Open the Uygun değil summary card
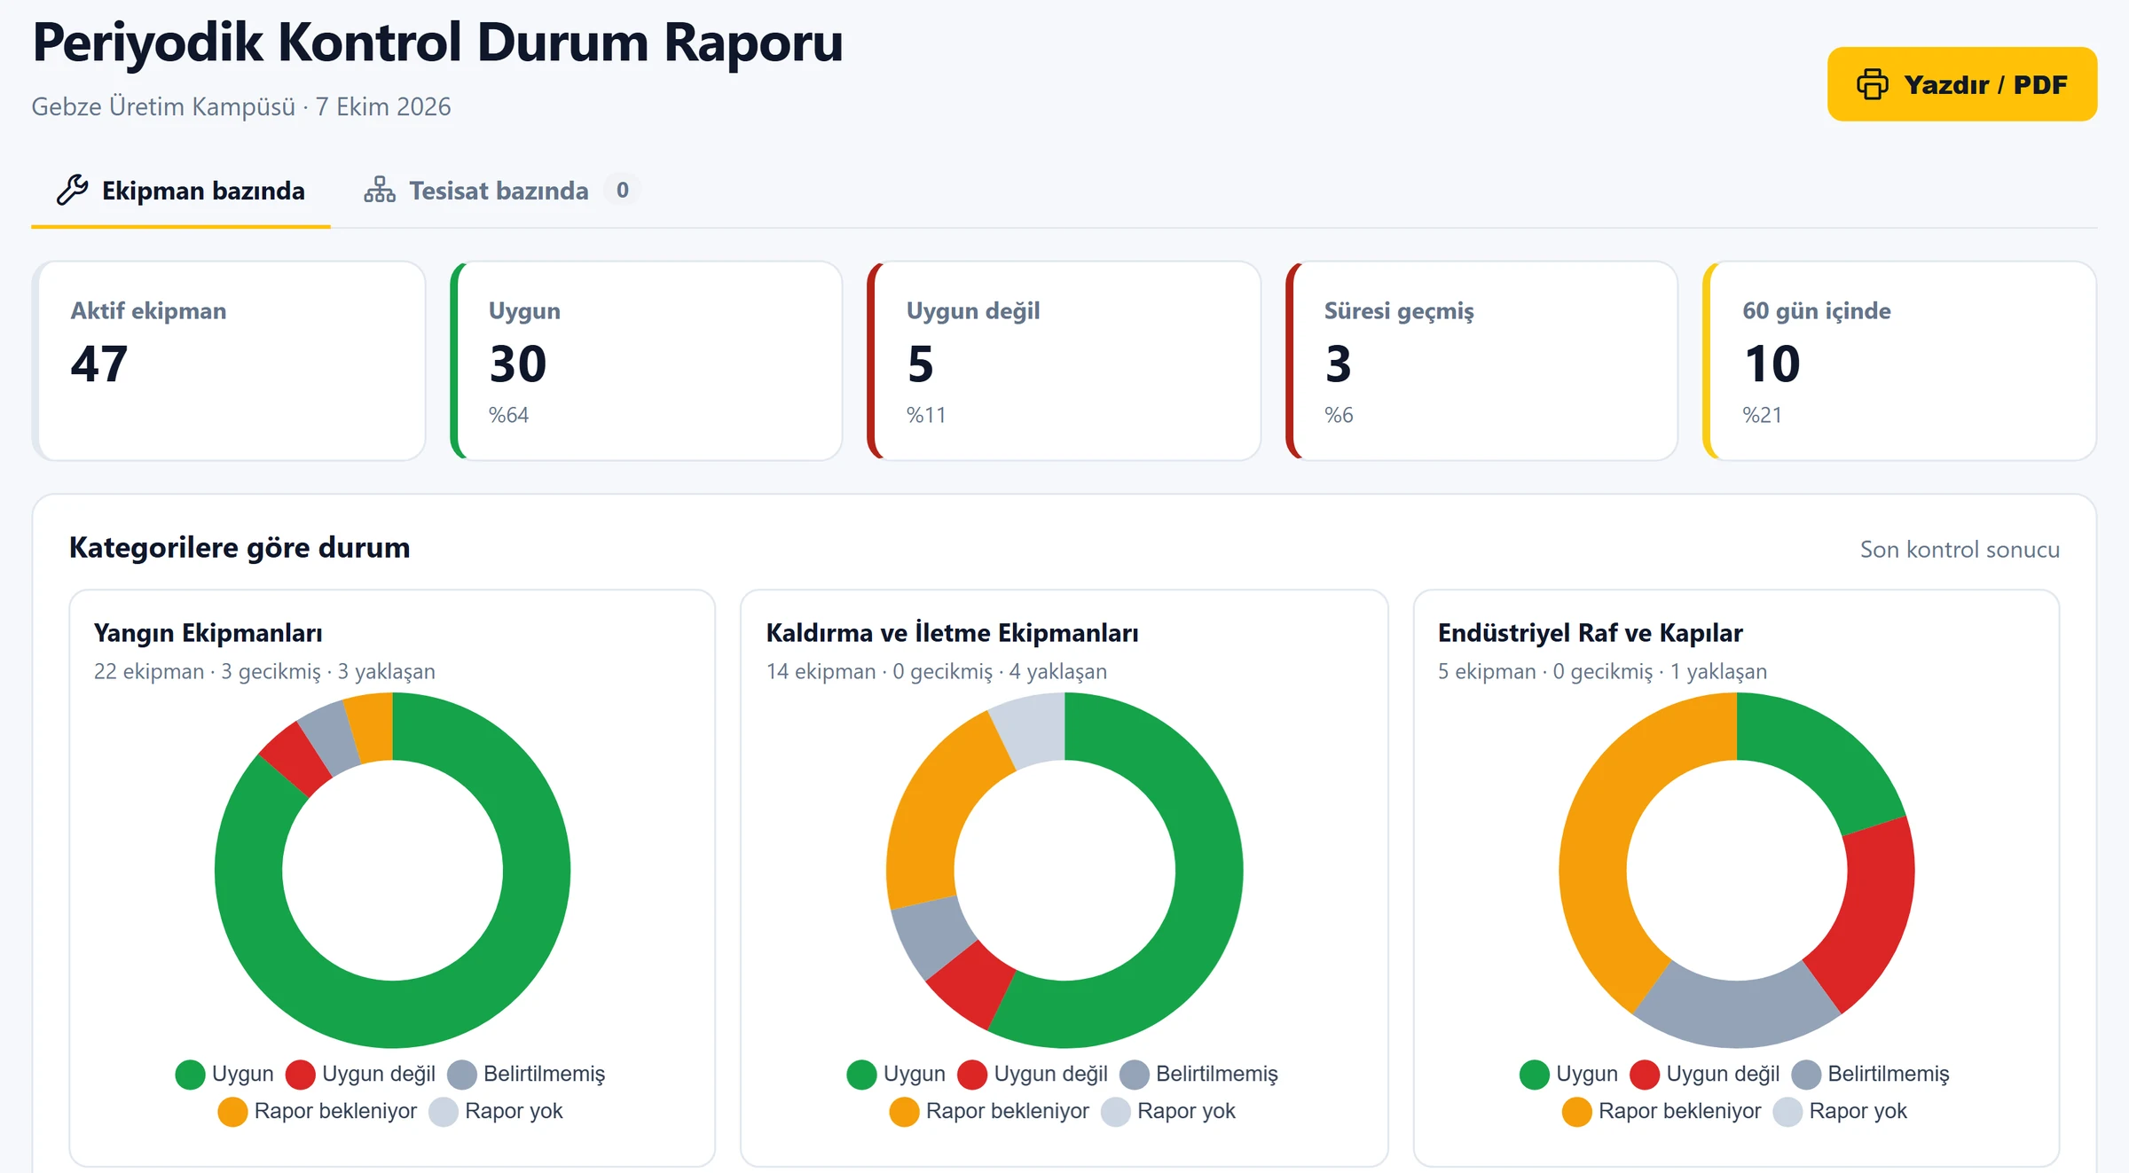The height and width of the screenshot is (1173, 2129). [1064, 361]
